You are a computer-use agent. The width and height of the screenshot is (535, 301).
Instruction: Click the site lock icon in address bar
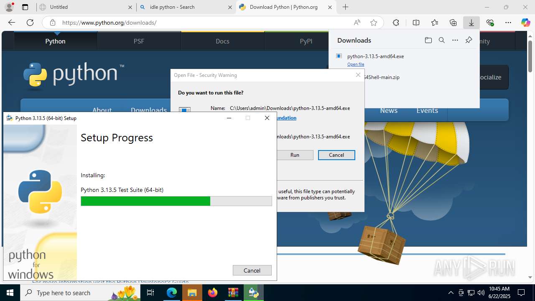(53, 23)
